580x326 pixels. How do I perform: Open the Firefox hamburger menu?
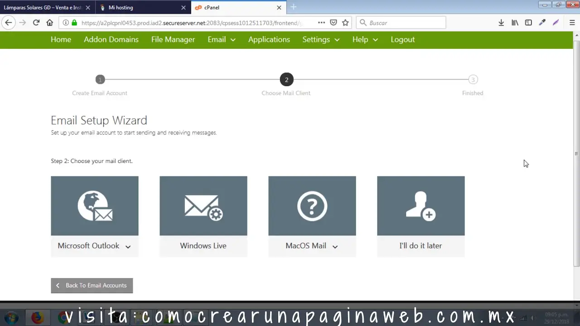point(572,23)
